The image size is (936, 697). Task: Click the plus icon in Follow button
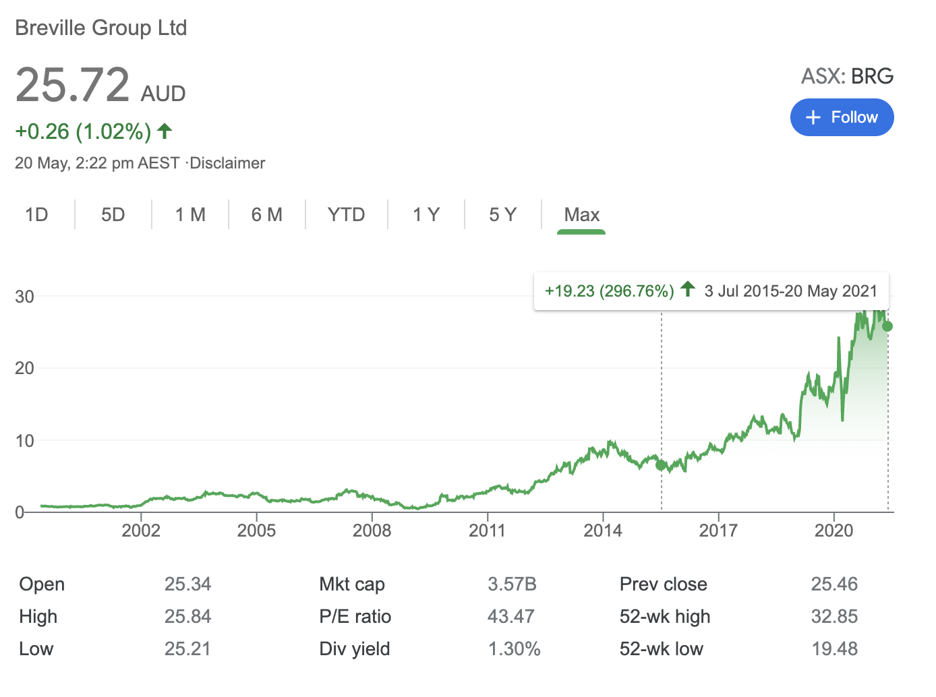(813, 117)
